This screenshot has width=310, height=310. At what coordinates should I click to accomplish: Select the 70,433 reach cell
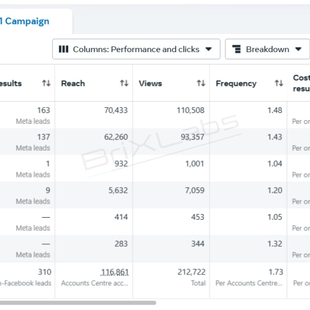[x=116, y=110]
